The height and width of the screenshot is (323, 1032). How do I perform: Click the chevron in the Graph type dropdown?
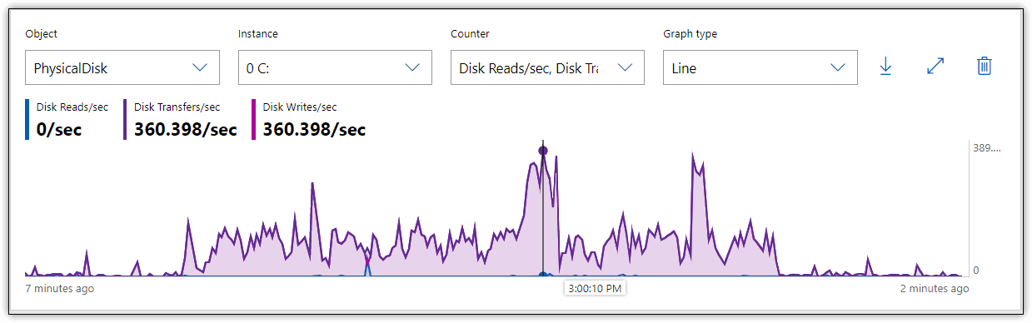click(837, 68)
